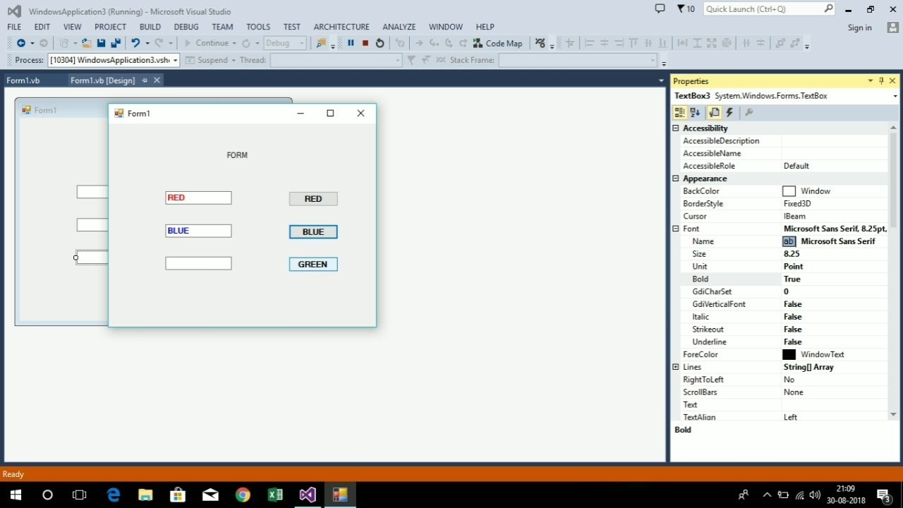
Task: Click the Properties panel scrollbar down arrow
Action: 894,415
